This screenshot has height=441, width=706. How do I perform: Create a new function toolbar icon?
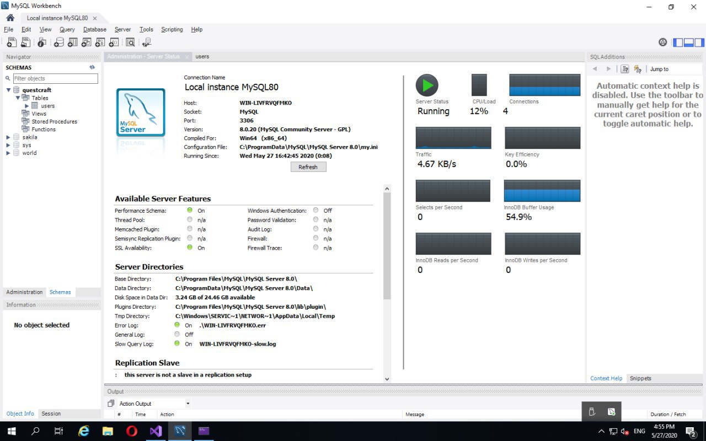point(114,42)
